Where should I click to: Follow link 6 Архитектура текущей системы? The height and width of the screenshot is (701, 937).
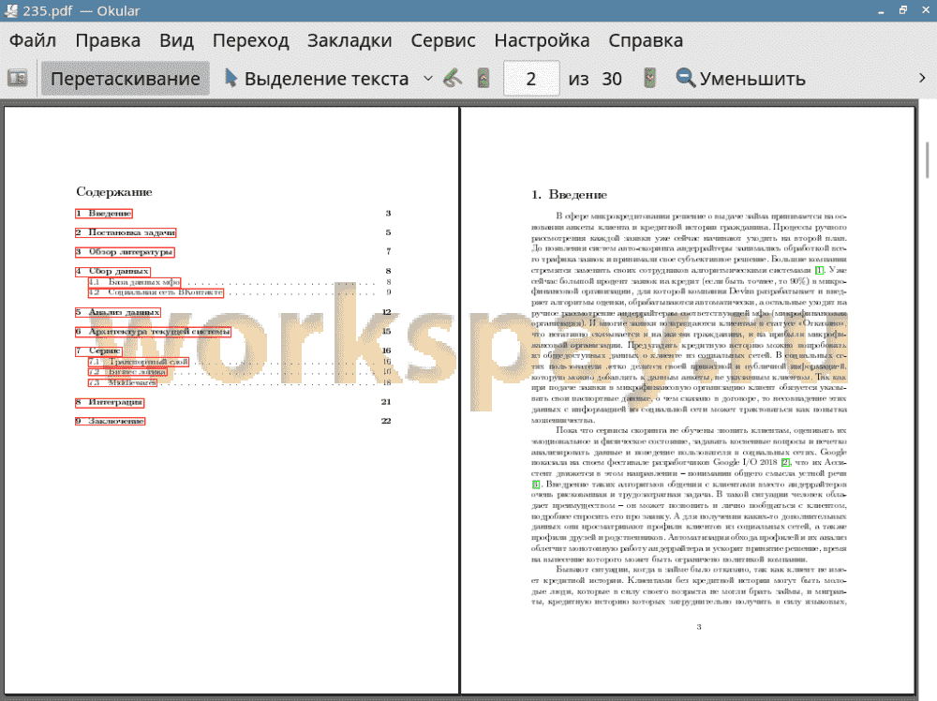pyautogui.click(x=153, y=332)
